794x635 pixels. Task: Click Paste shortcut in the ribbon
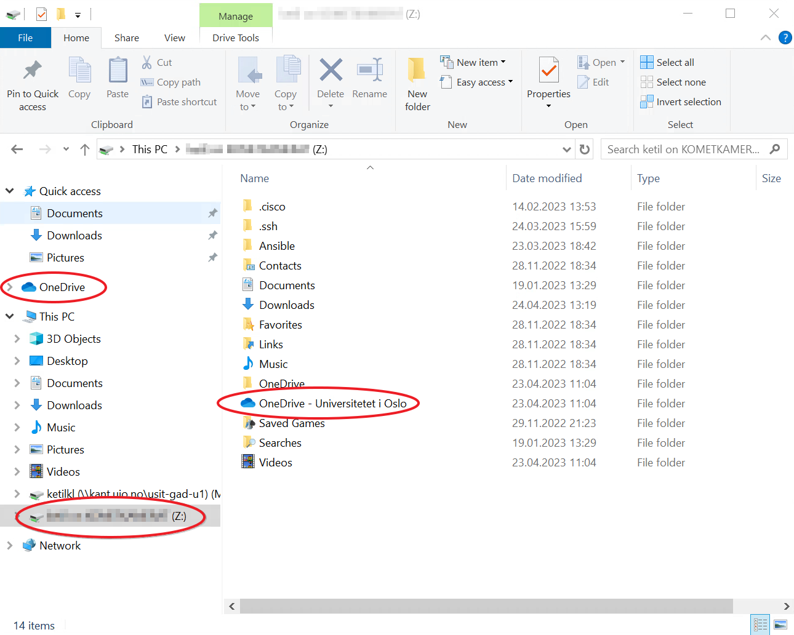pyautogui.click(x=179, y=102)
